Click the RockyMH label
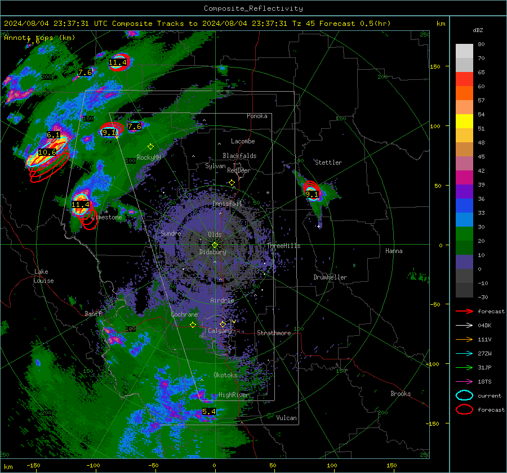 click(149, 157)
